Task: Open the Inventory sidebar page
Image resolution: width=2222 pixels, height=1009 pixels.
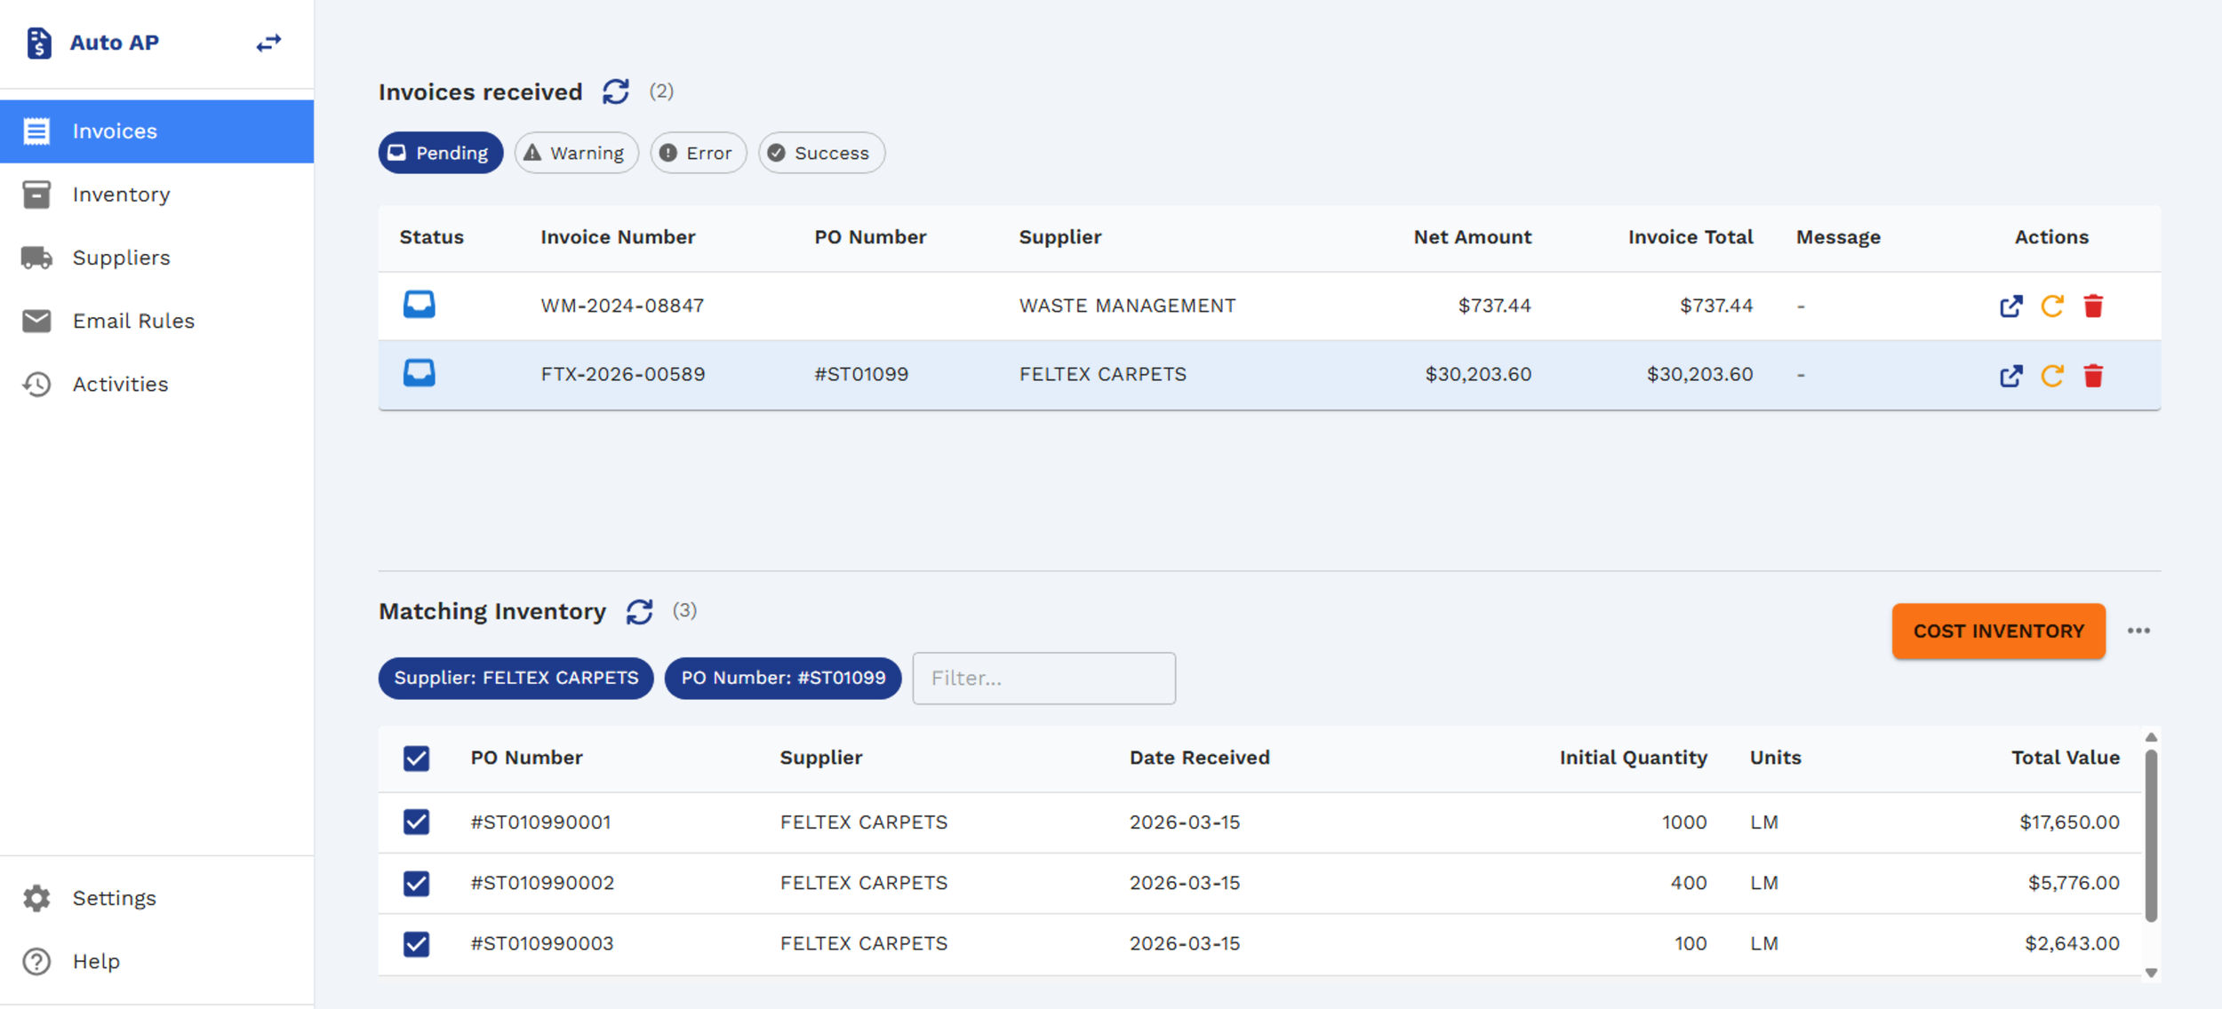Action: point(121,195)
